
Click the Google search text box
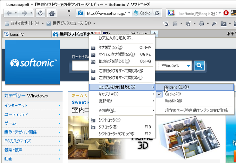pyautogui.click(x=197, y=13)
